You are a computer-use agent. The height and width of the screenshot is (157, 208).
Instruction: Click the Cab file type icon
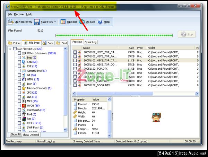tap(24, 62)
